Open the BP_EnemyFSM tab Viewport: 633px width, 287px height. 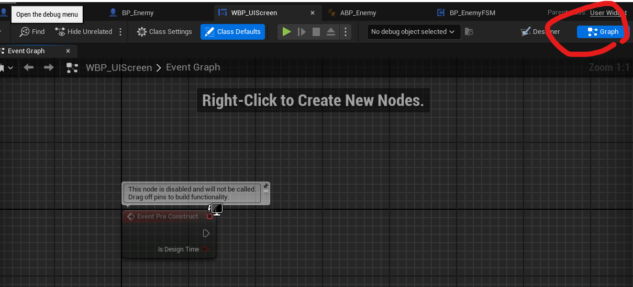click(x=466, y=13)
